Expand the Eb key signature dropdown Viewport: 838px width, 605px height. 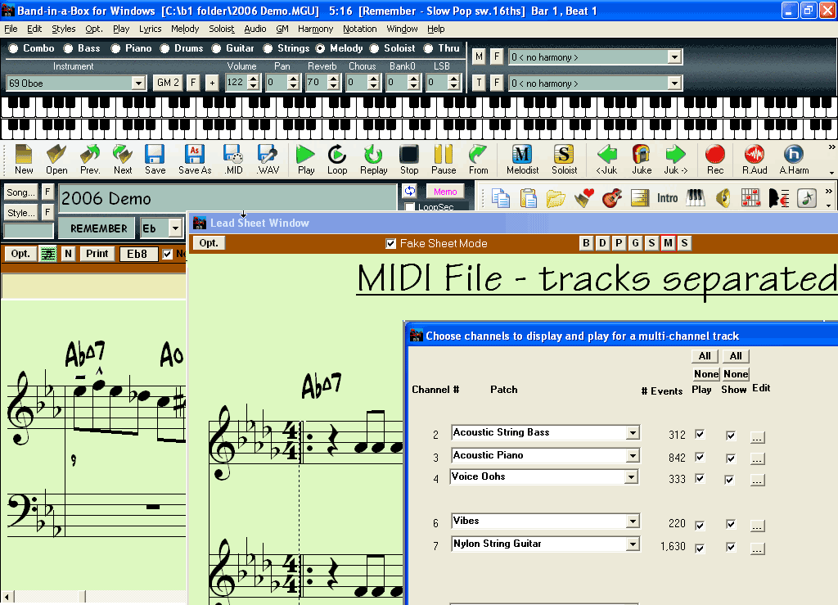tap(175, 228)
